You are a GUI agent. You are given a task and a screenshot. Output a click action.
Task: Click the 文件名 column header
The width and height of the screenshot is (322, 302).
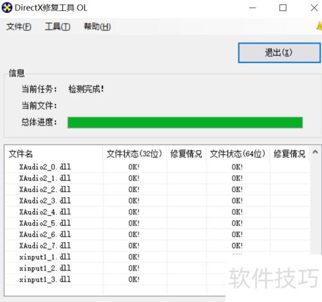[53, 154]
